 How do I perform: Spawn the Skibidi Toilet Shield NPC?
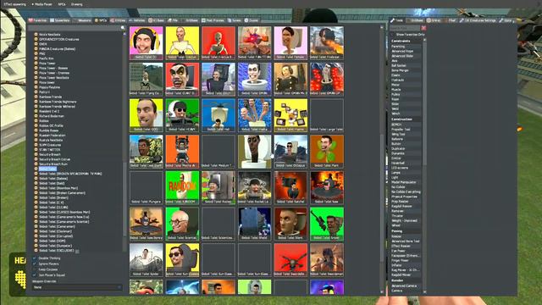(254, 224)
